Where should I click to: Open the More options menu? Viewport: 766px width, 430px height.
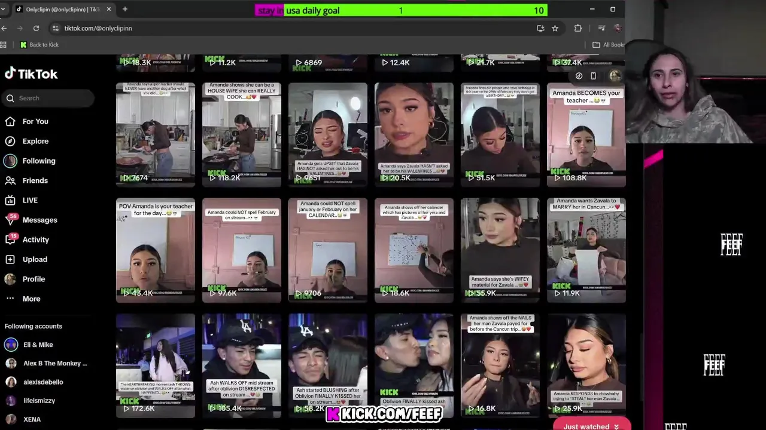[31, 299]
